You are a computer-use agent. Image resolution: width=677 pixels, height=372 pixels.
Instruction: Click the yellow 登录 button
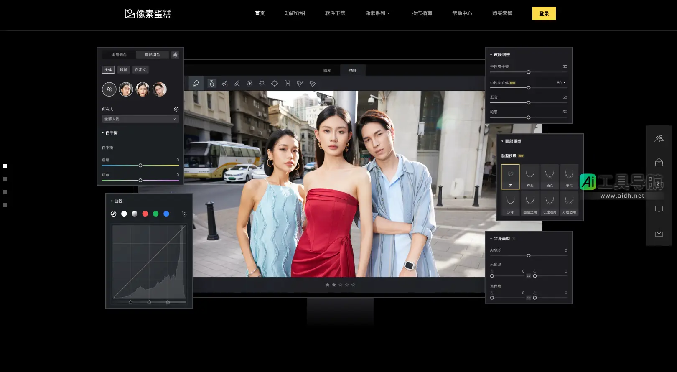click(x=544, y=13)
